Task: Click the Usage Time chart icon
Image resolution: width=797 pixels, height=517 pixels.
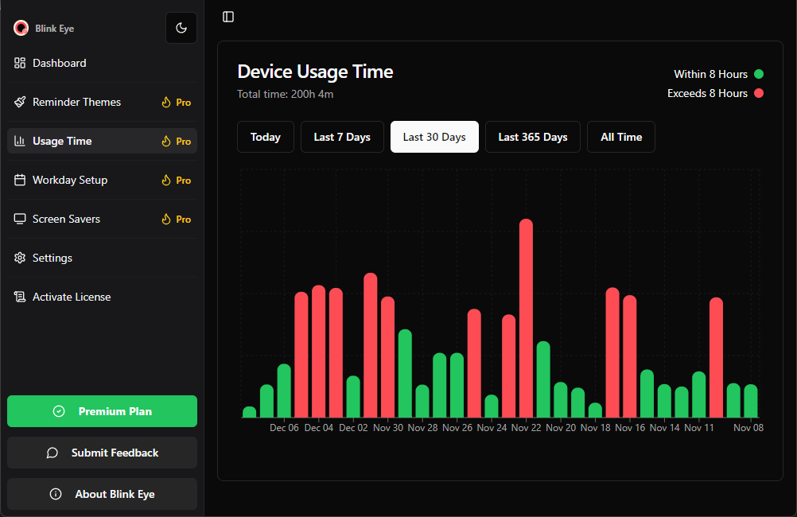Action: coord(19,141)
